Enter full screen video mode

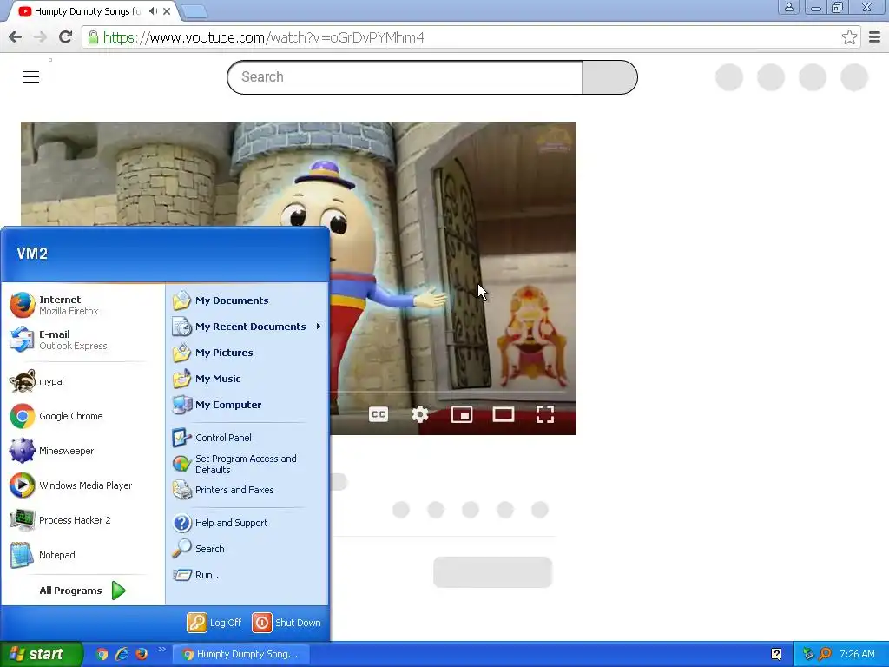tap(545, 414)
